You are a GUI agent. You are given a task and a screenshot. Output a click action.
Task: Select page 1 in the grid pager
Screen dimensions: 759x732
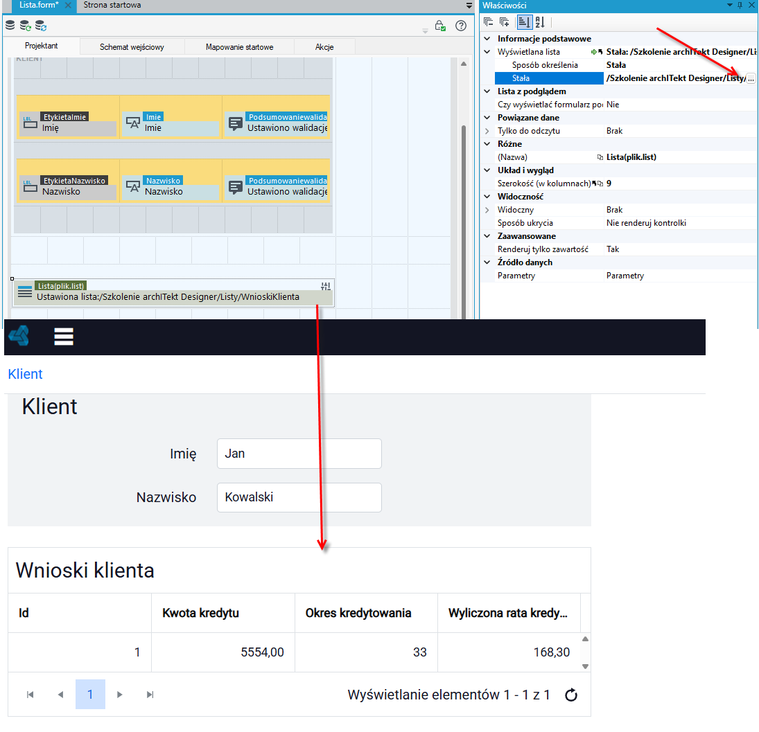click(x=90, y=695)
